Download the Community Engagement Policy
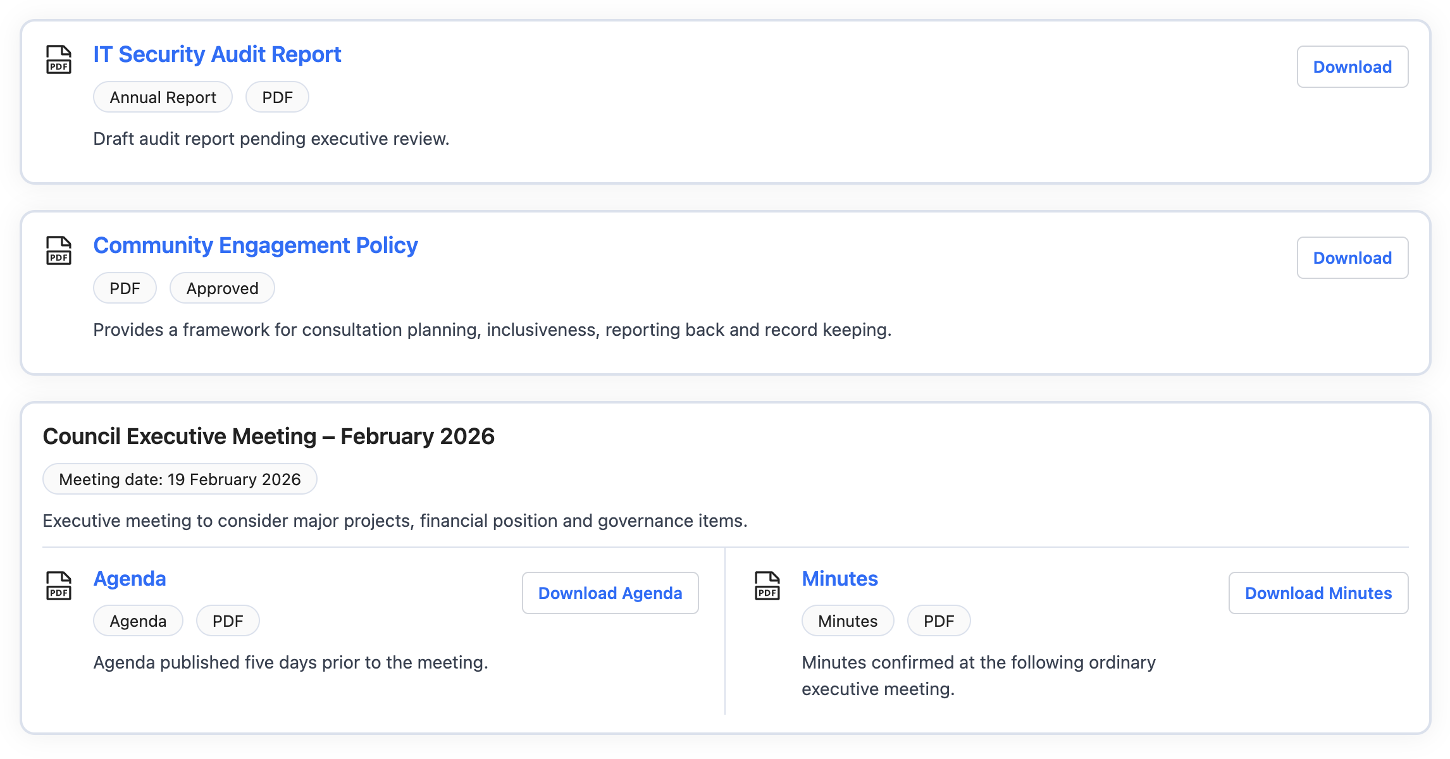Viewport: 1450px width, 759px height. pos(1352,257)
